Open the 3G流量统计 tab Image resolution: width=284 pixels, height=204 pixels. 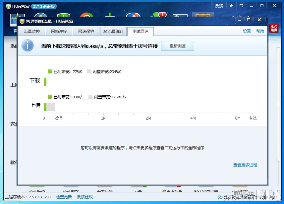[x=113, y=32]
